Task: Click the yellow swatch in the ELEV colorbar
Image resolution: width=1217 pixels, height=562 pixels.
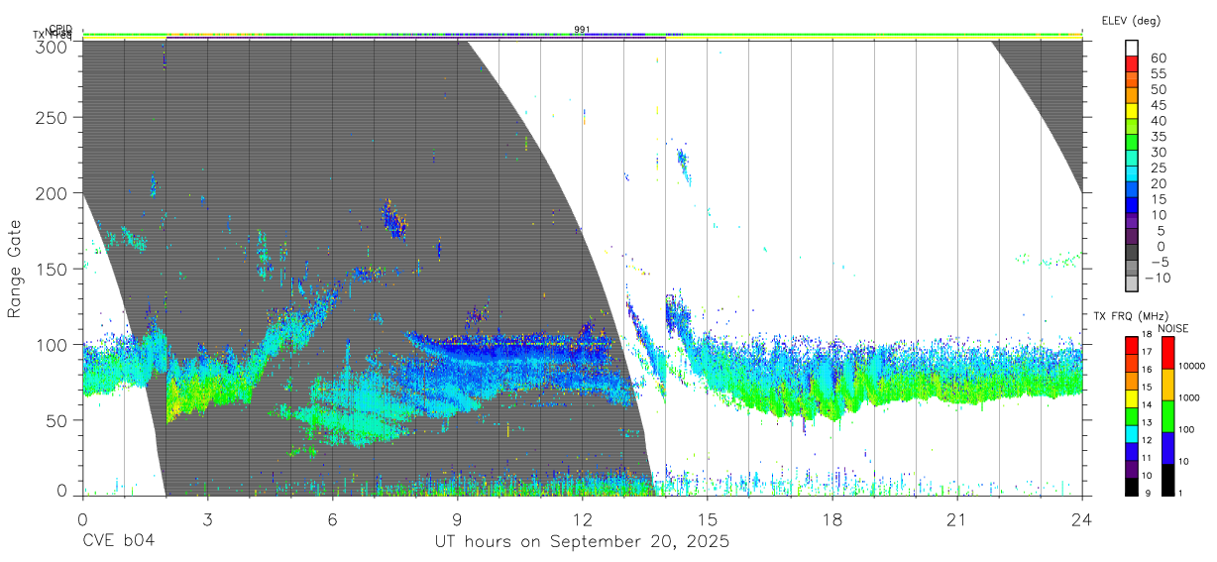Action: [1134, 112]
